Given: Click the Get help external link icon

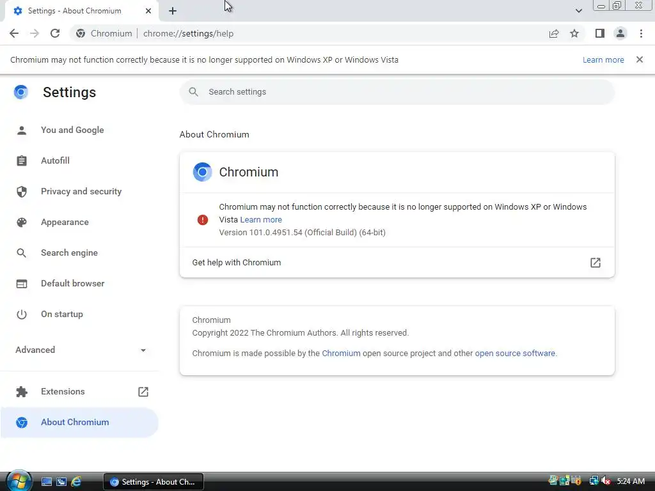Looking at the screenshot, I should 596,263.
